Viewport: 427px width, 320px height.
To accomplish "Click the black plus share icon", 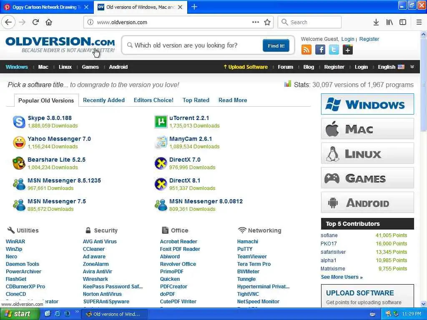I will 348,50.
